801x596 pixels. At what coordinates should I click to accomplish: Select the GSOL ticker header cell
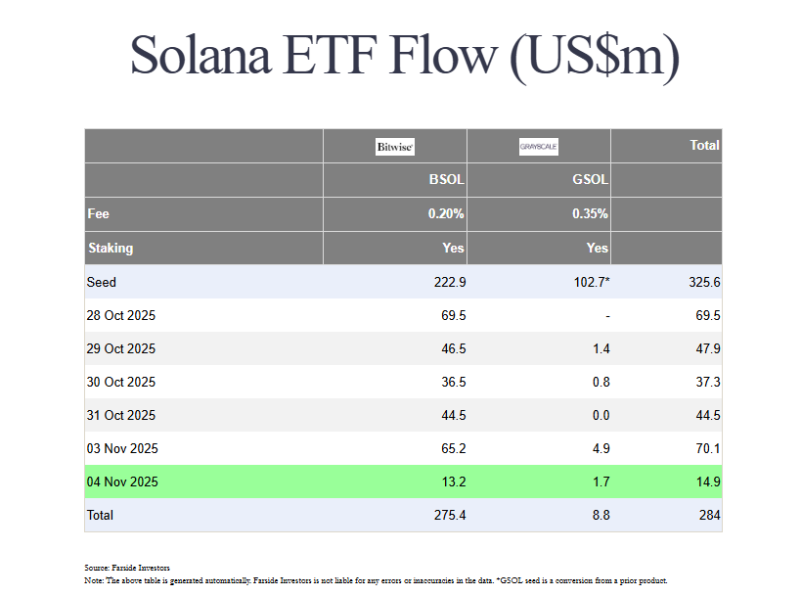[x=590, y=180]
